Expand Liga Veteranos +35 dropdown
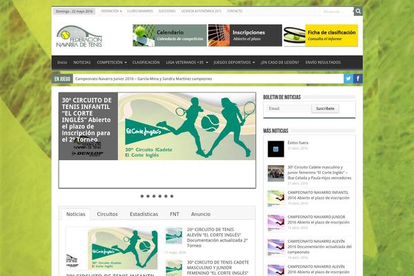 click(187, 62)
